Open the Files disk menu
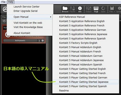This screenshot has width=121, height=95. (x=112, y=9)
